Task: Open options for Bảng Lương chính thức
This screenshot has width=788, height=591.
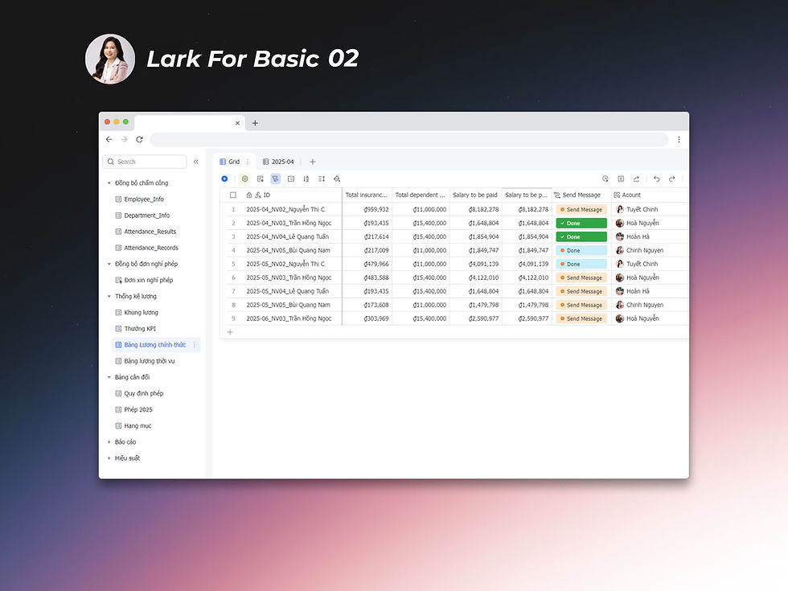Action: pyautogui.click(x=195, y=345)
